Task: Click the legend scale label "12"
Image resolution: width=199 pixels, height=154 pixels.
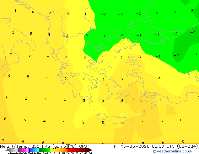Action: (x=59, y=153)
